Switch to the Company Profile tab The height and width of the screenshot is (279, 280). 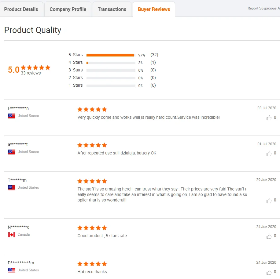68,9
